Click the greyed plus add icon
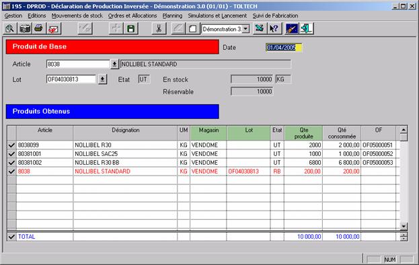The height and width of the screenshot is (265, 419). click(116, 28)
